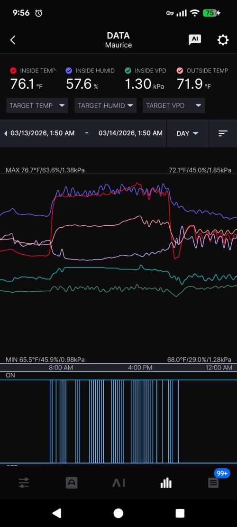Image resolution: width=237 pixels, height=527 pixels.
Task: Tap the VPN key status bar icon
Action: (x=170, y=13)
